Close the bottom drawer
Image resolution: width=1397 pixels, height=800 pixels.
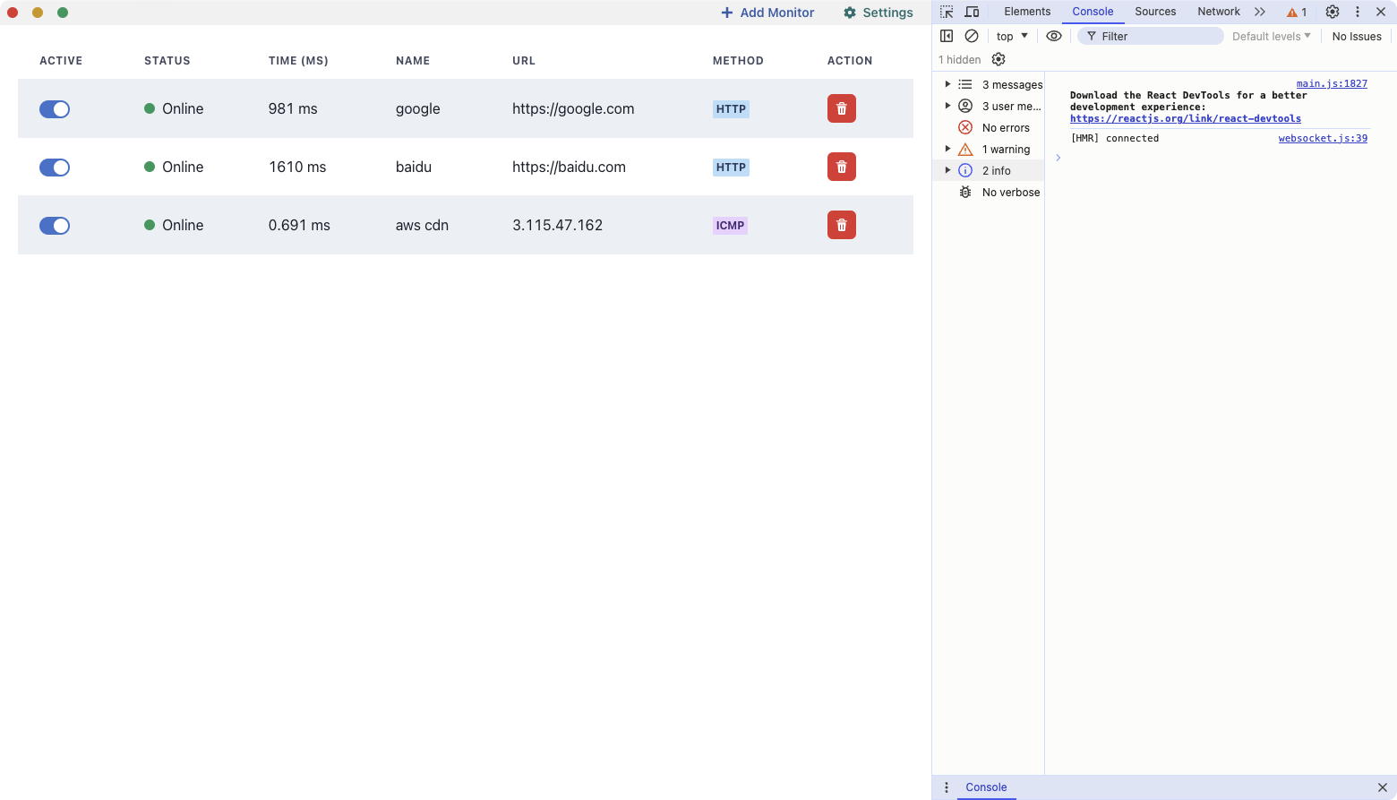tap(1382, 787)
